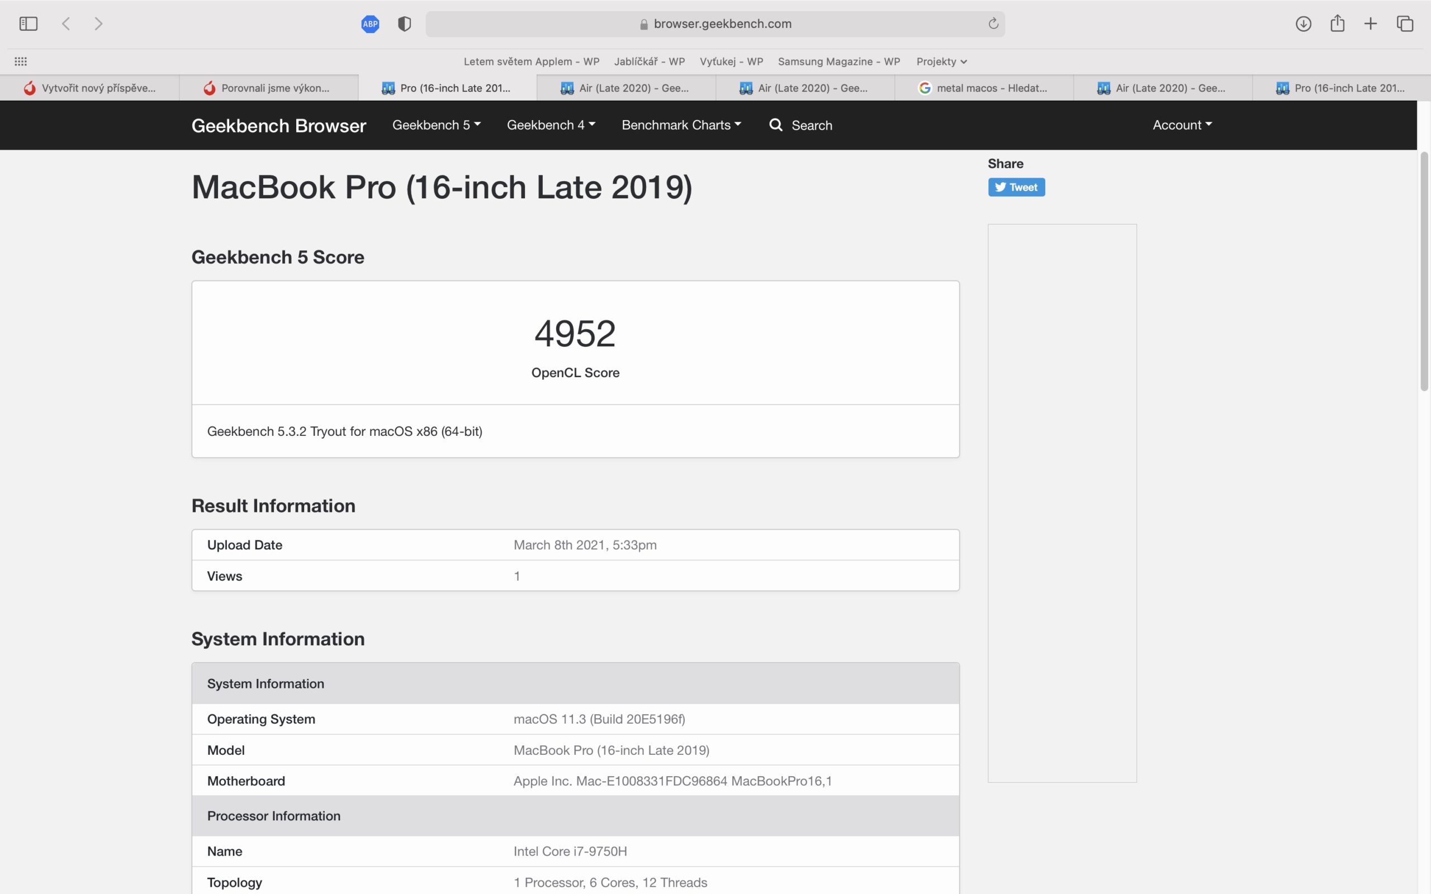
Task: Click the share icon in the toolbar
Action: tap(1338, 23)
